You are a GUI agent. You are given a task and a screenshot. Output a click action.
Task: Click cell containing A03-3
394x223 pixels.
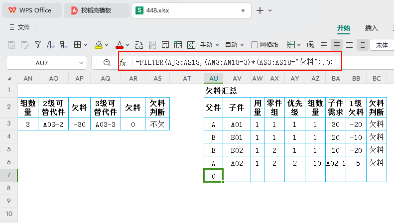[x=106, y=124]
